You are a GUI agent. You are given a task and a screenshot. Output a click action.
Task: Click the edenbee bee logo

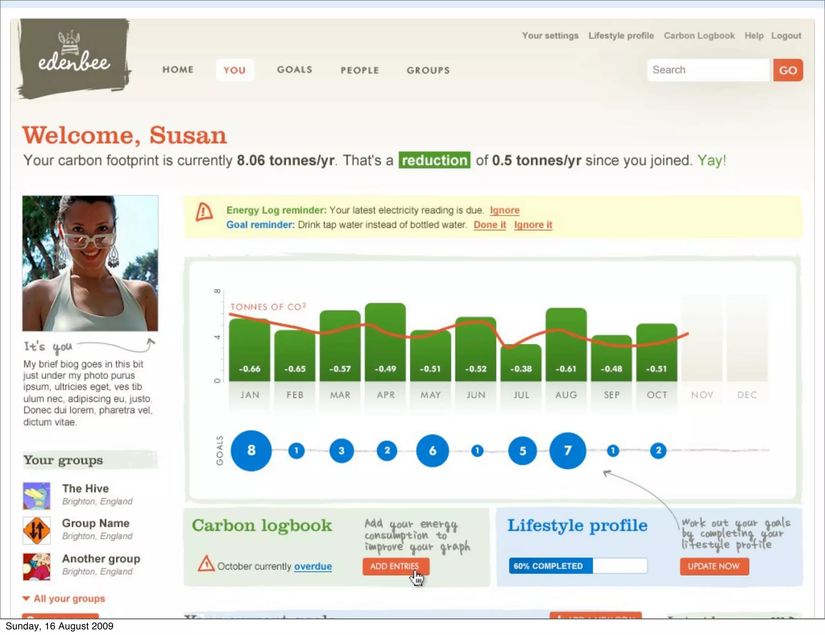coord(74,57)
